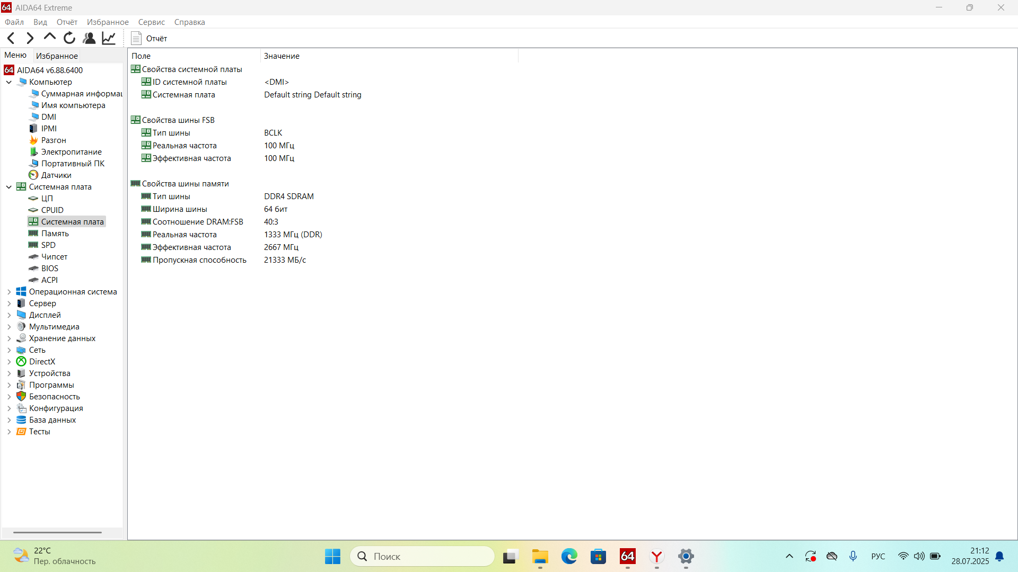Viewport: 1018px width, 572px height.
Task: Click the Отчёт report toolbar button
Action: click(x=149, y=38)
